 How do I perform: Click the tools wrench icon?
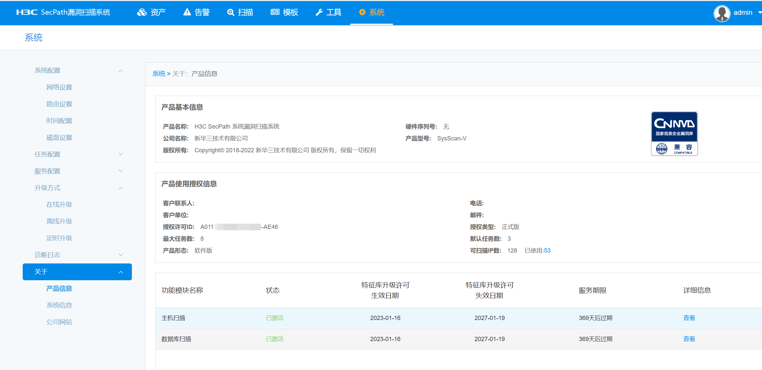[x=319, y=12]
